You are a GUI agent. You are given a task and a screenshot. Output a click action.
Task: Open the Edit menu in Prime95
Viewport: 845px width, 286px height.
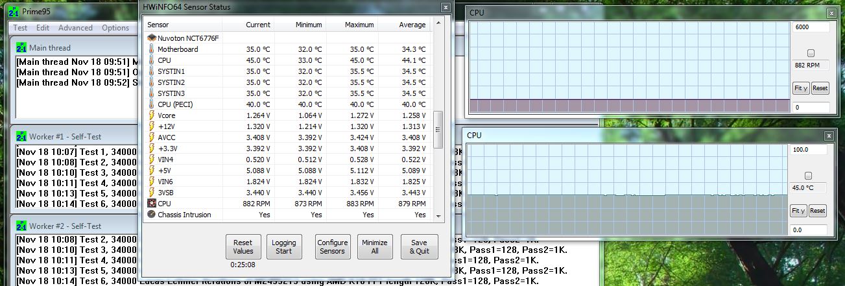click(x=43, y=28)
